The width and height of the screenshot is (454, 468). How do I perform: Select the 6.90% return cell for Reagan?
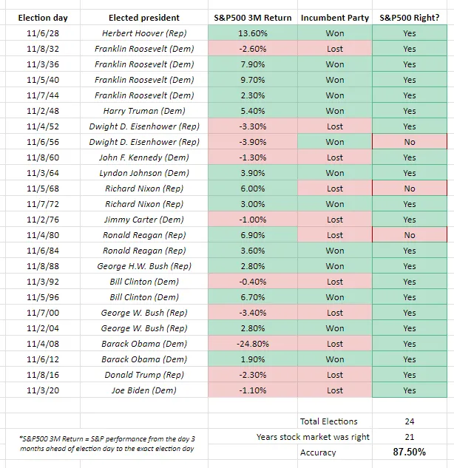click(251, 235)
